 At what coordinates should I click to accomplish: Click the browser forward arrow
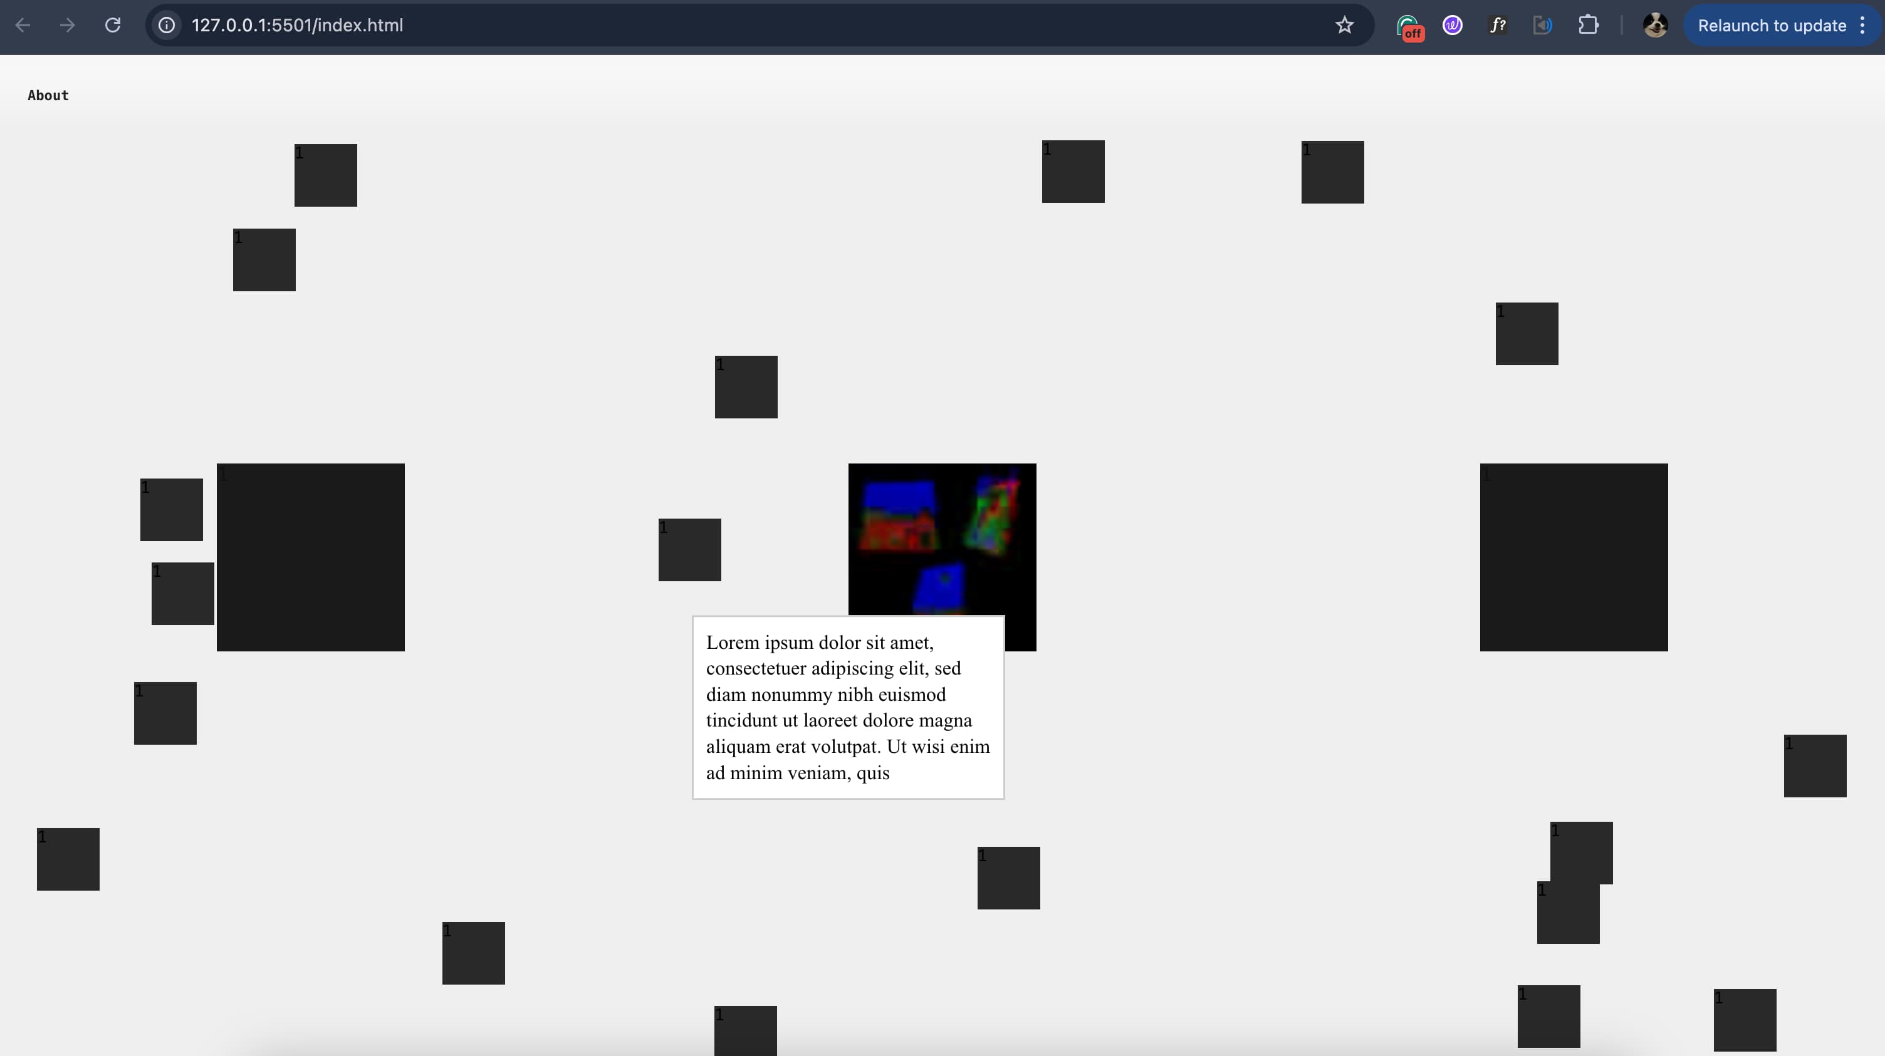pos(67,26)
